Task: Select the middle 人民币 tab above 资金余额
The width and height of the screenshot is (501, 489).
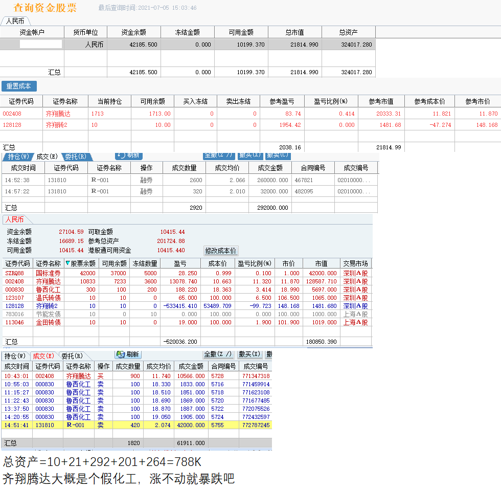Action: click(15, 219)
